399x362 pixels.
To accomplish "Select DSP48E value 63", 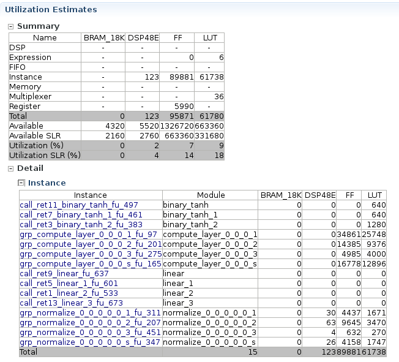I will (331, 323).
